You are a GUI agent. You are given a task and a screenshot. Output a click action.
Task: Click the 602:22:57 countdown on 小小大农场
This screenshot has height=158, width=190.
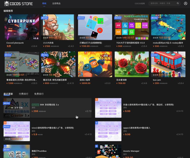tap(55, 38)
